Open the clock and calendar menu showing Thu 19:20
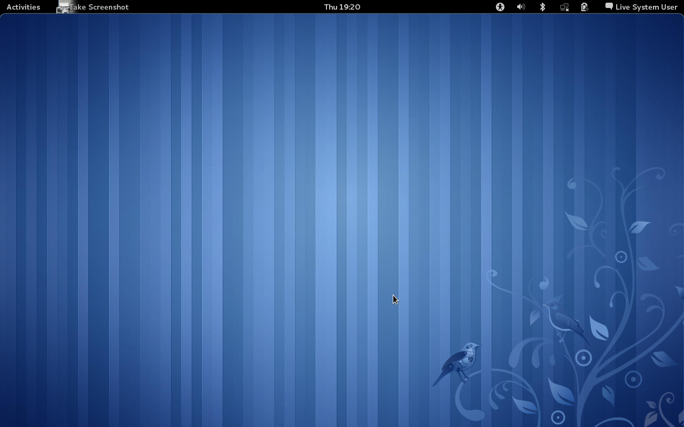 (x=342, y=7)
